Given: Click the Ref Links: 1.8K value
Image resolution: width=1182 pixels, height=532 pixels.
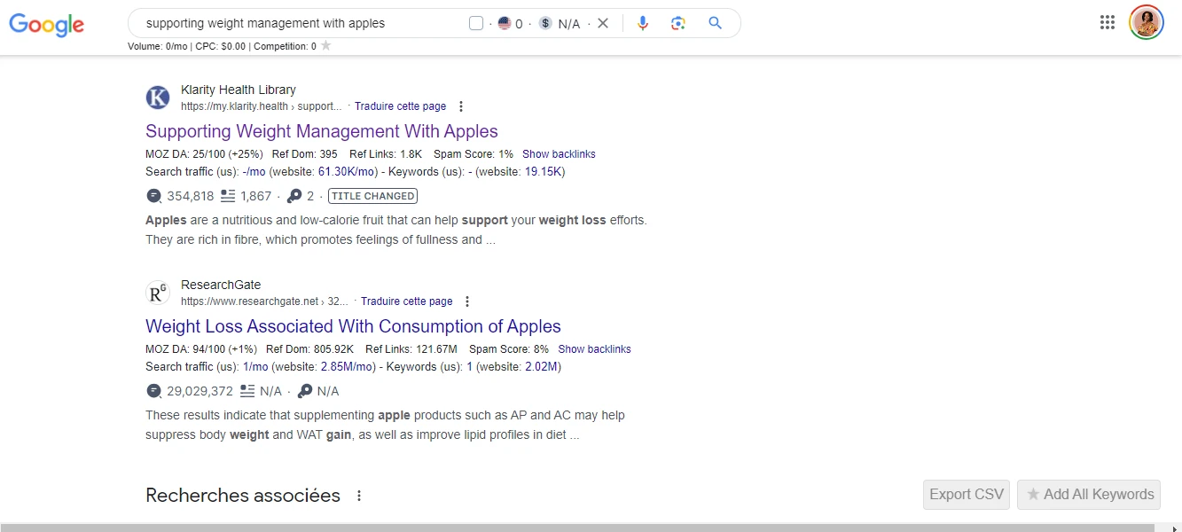Looking at the screenshot, I should [x=385, y=154].
